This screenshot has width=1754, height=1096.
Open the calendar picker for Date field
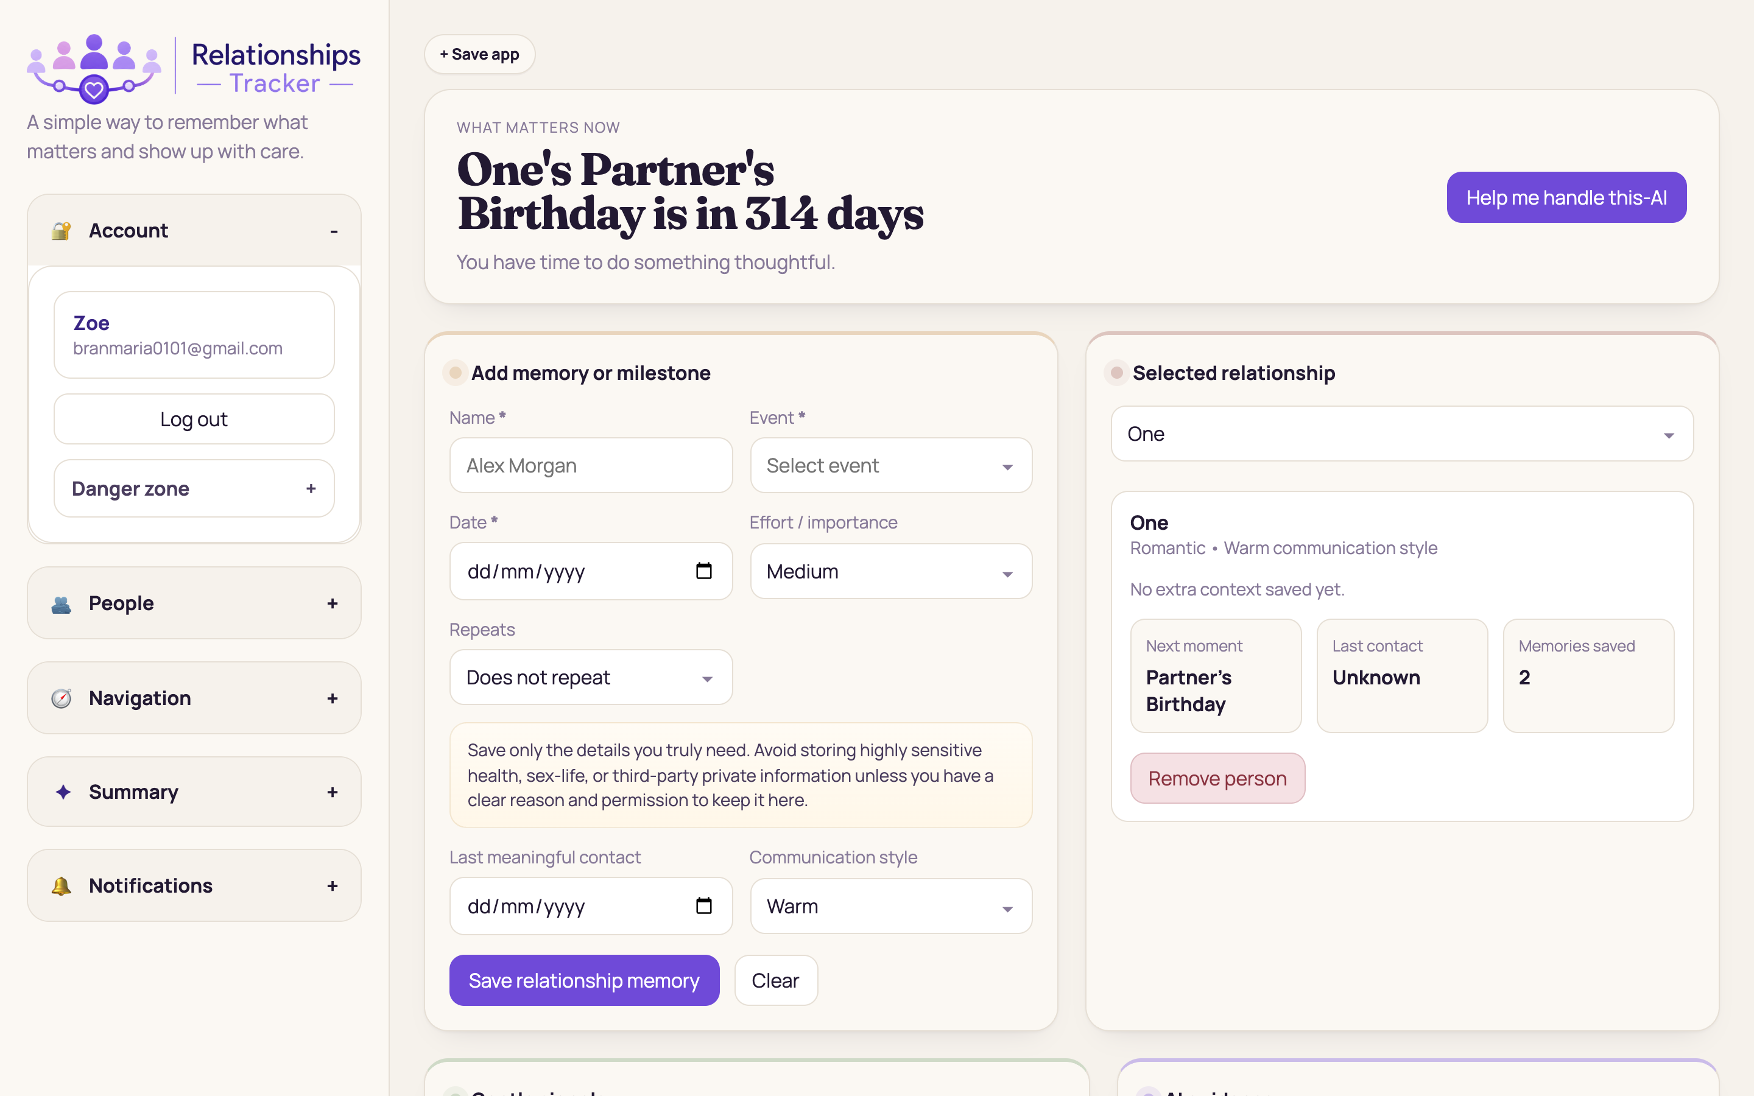[x=704, y=571]
